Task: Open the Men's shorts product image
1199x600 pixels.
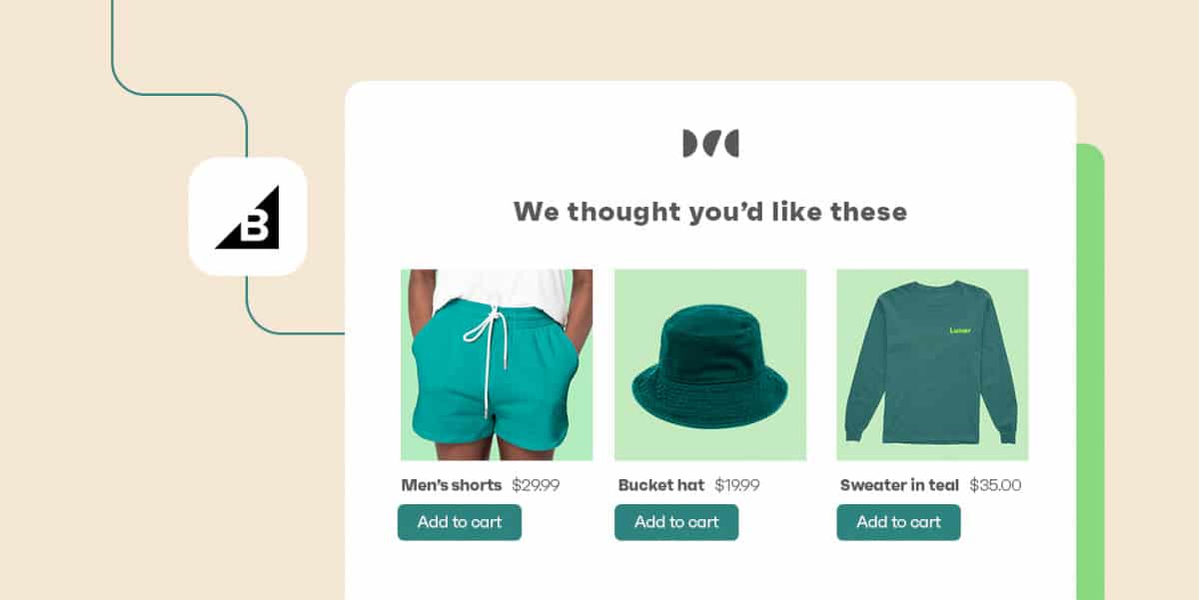Action: click(497, 362)
